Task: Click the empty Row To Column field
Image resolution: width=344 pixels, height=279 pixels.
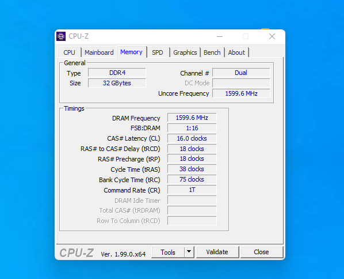Action: coord(192,221)
